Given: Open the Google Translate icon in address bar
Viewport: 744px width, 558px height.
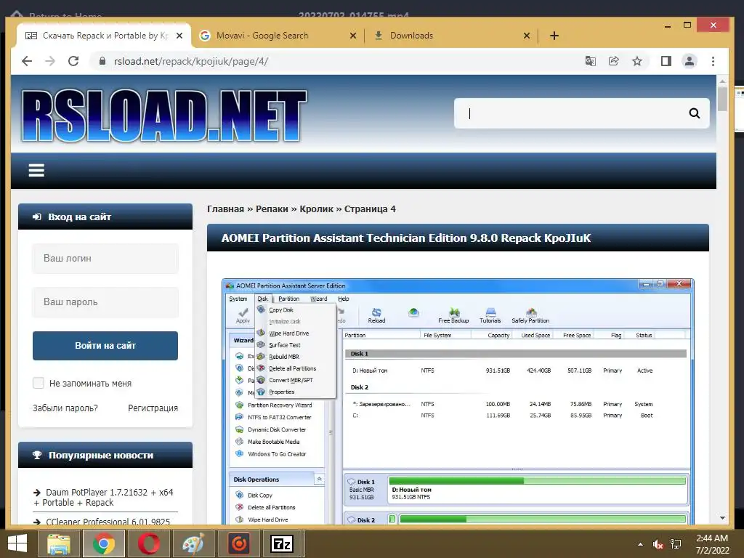Looking at the screenshot, I should [590, 61].
